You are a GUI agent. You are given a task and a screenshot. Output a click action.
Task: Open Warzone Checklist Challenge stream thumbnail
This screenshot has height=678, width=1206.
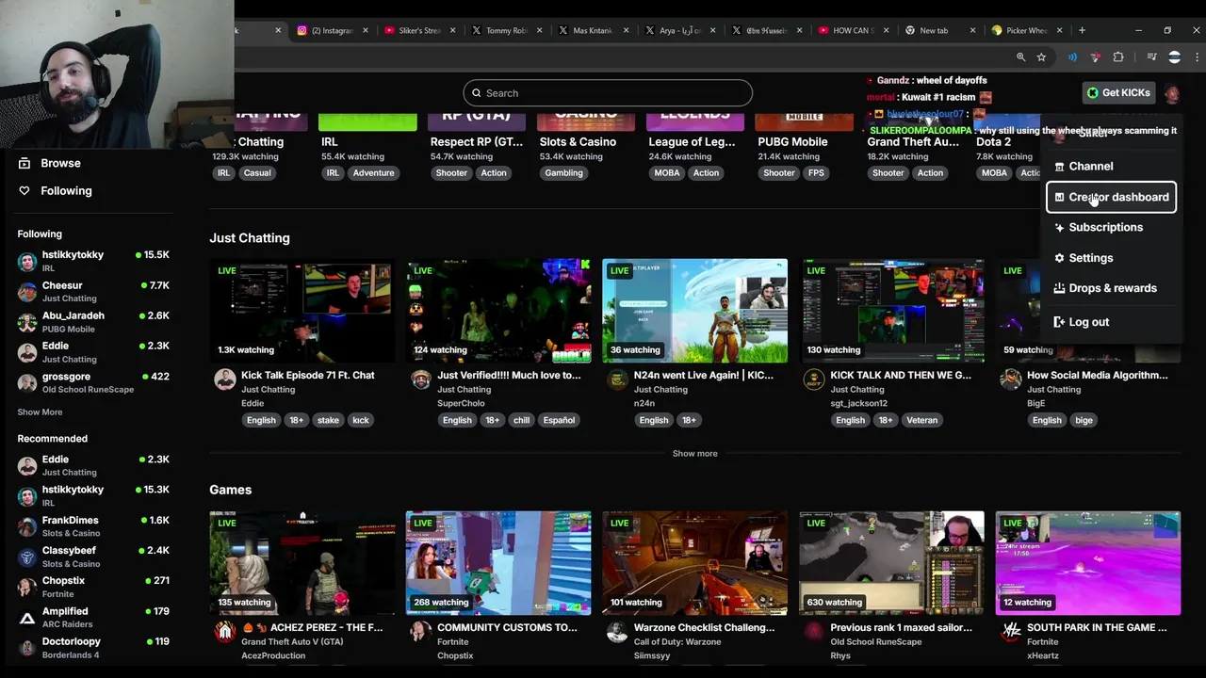coord(694,563)
